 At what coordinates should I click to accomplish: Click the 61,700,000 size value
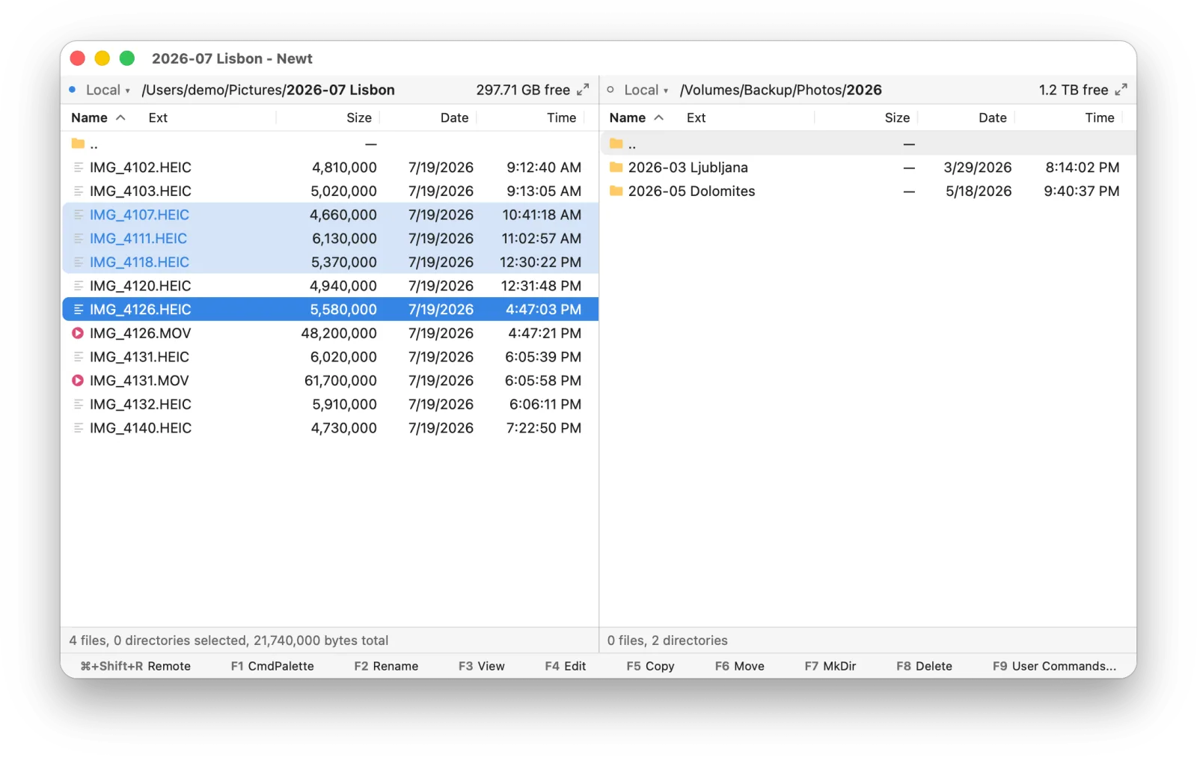[x=340, y=381]
